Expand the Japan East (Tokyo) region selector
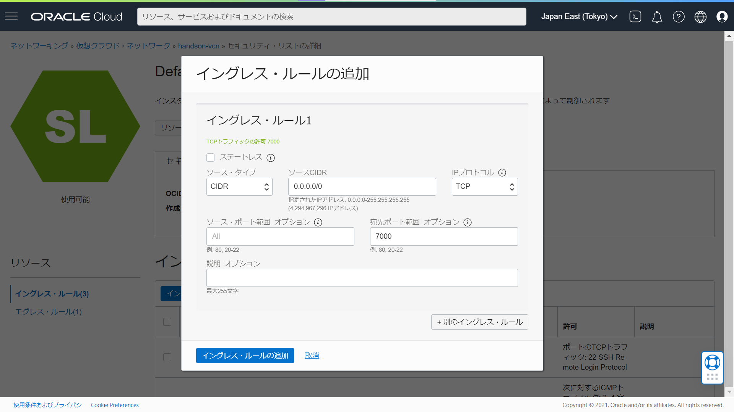The width and height of the screenshot is (734, 412). click(579, 16)
